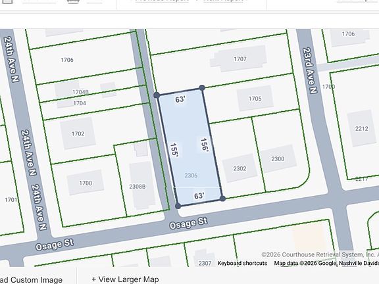Click the Osage St label near 24th Ave N intersection
This screenshot has width=379, height=284.
[55, 245]
